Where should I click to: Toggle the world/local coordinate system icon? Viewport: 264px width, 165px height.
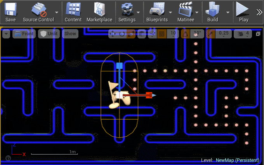click(x=142, y=34)
